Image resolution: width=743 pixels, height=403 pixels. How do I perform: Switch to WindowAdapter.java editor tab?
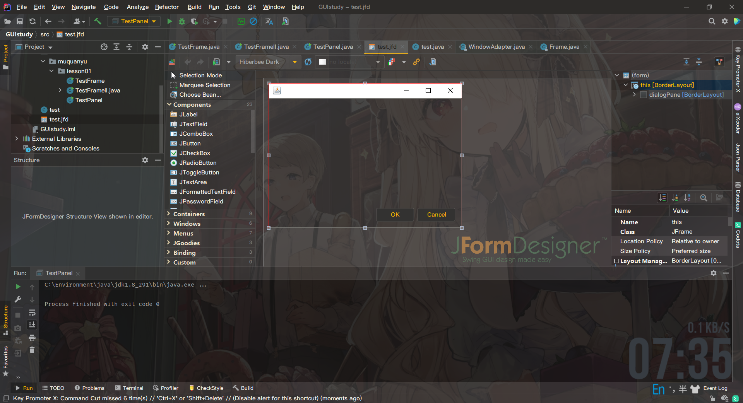(496, 47)
